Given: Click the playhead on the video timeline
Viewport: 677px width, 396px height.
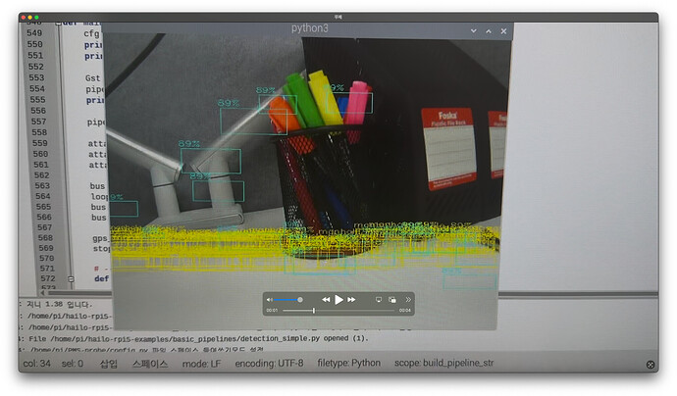Looking at the screenshot, I should point(314,310).
